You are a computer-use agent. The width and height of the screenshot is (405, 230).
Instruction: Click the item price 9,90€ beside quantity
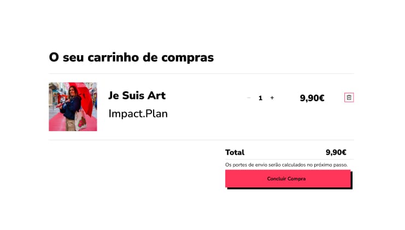(312, 98)
